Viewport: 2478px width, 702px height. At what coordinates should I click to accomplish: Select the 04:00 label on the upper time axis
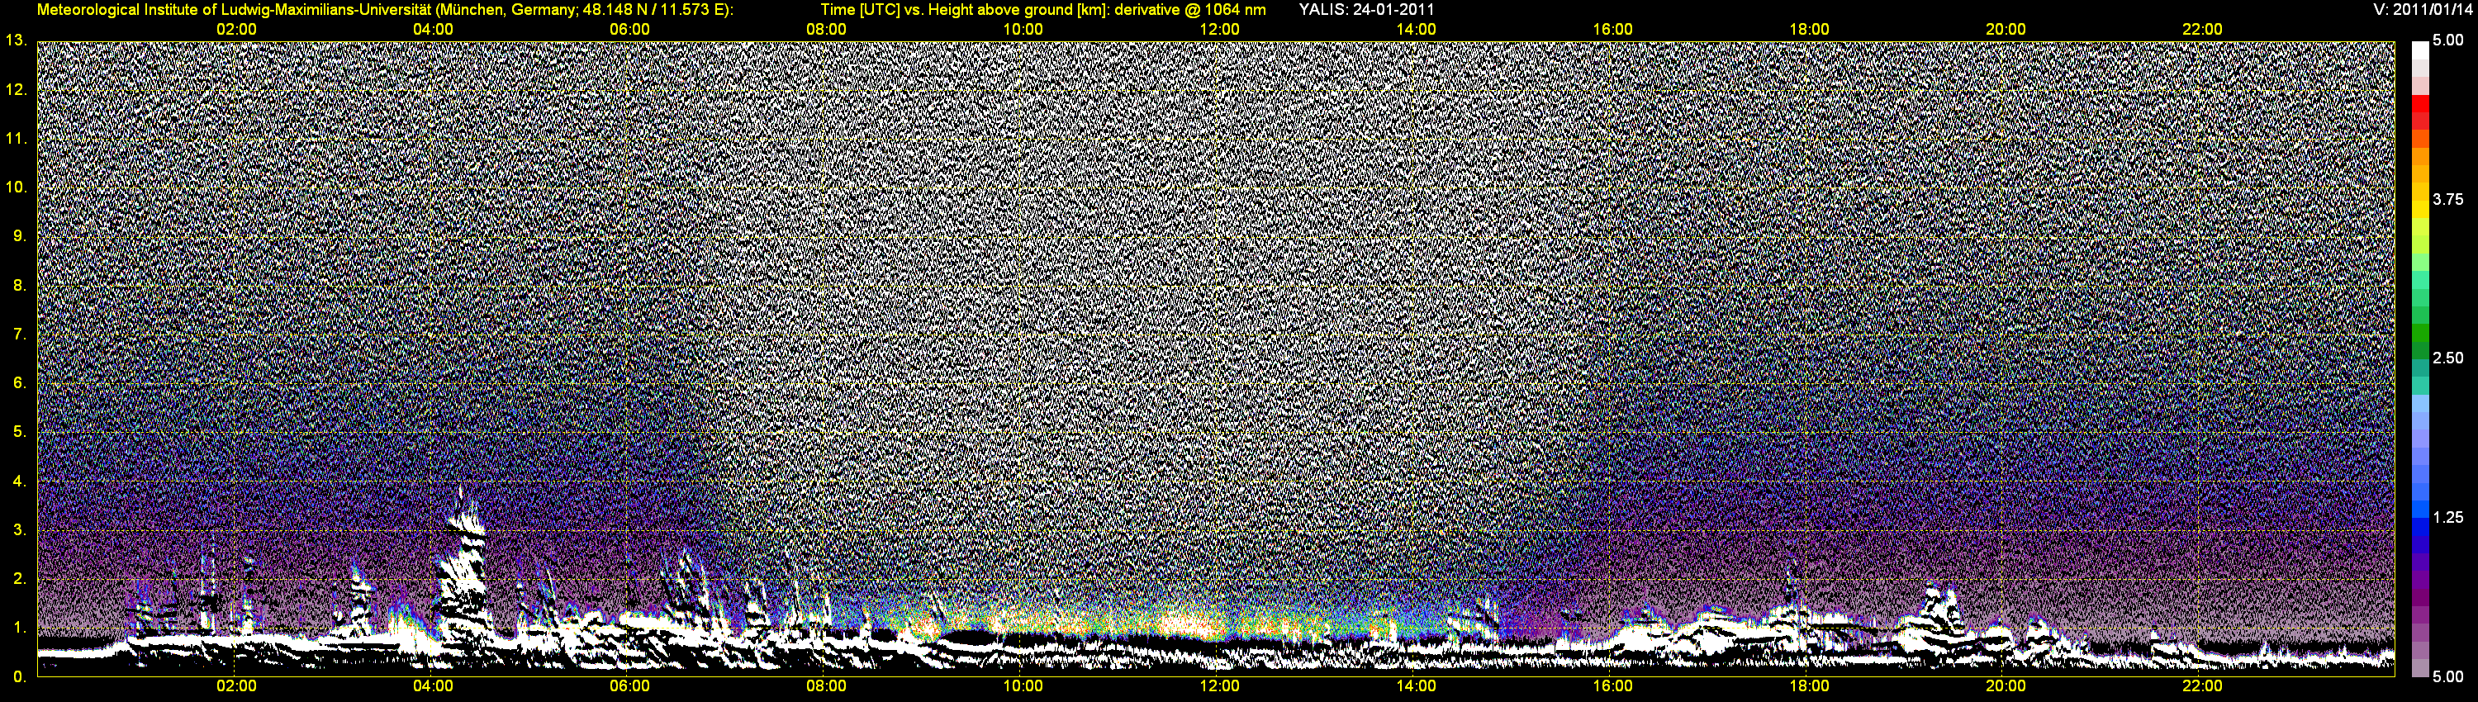[433, 30]
